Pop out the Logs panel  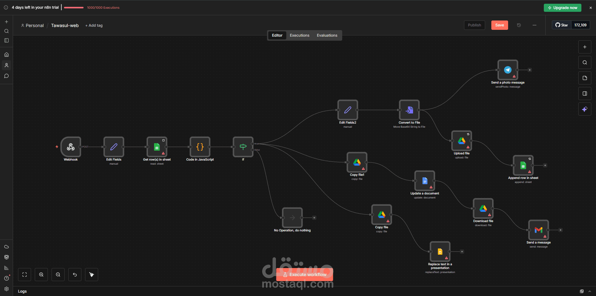pyautogui.click(x=582, y=291)
